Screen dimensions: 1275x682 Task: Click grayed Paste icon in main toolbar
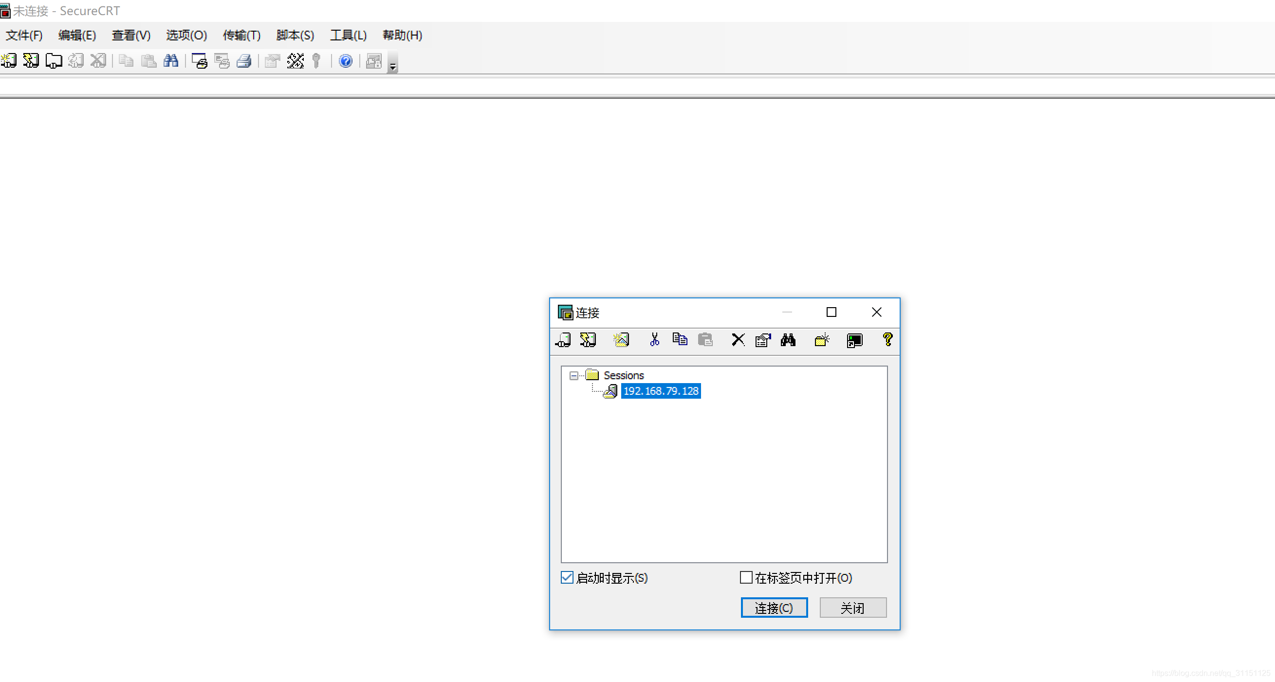click(148, 61)
